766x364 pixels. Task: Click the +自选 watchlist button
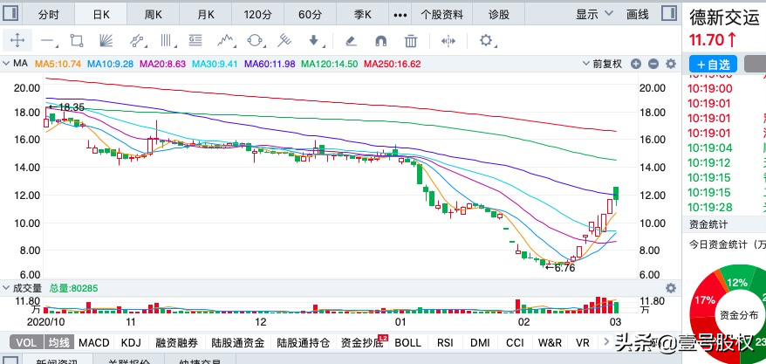coord(713,65)
